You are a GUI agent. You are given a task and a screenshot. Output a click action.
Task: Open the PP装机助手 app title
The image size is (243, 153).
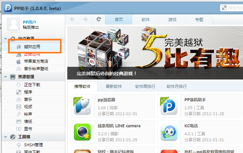[195, 100]
